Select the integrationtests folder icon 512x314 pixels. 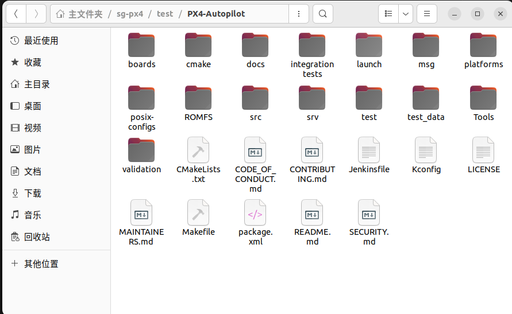[x=312, y=45]
